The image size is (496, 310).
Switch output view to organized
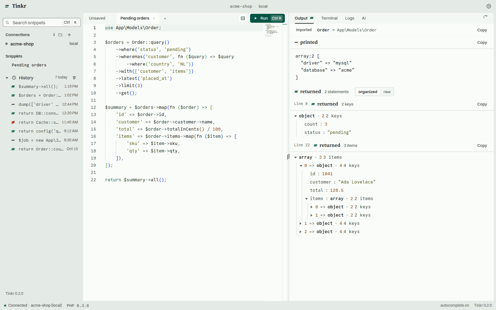pyautogui.click(x=368, y=92)
